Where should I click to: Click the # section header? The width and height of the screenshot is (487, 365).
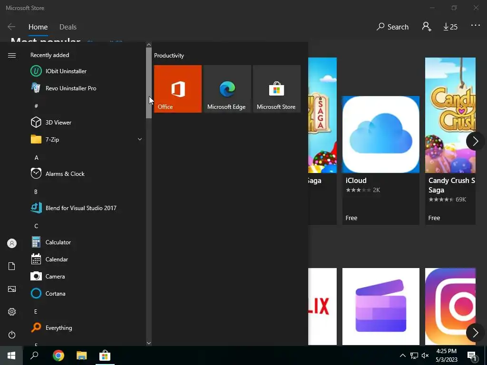(36, 106)
